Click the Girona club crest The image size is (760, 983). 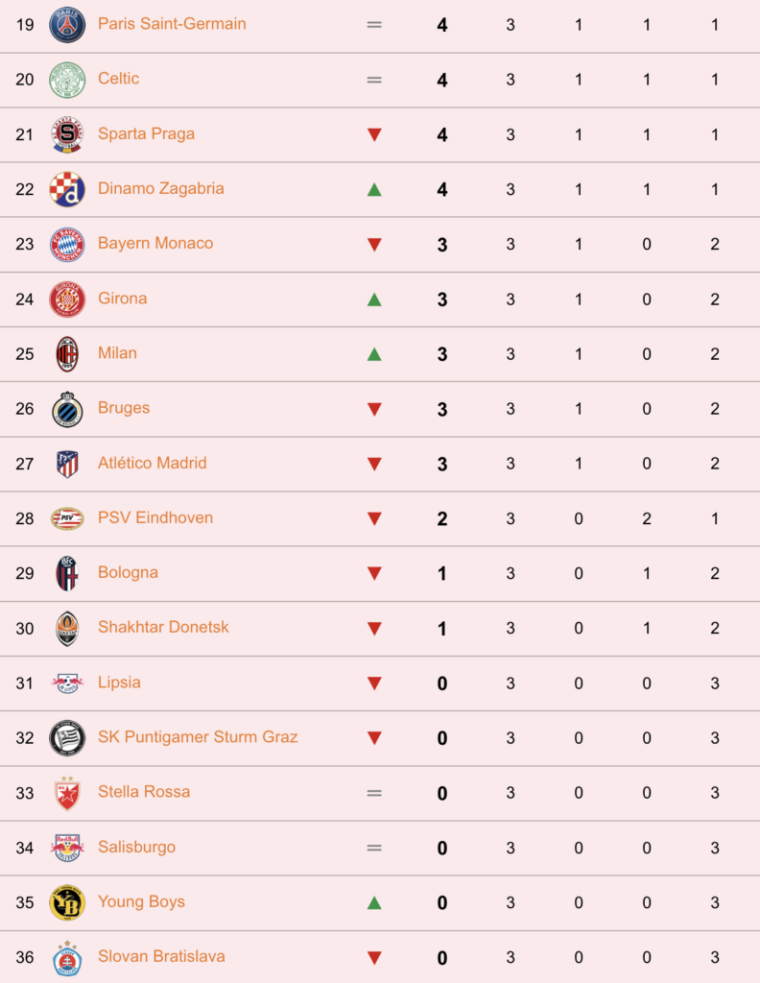point(67,300)
